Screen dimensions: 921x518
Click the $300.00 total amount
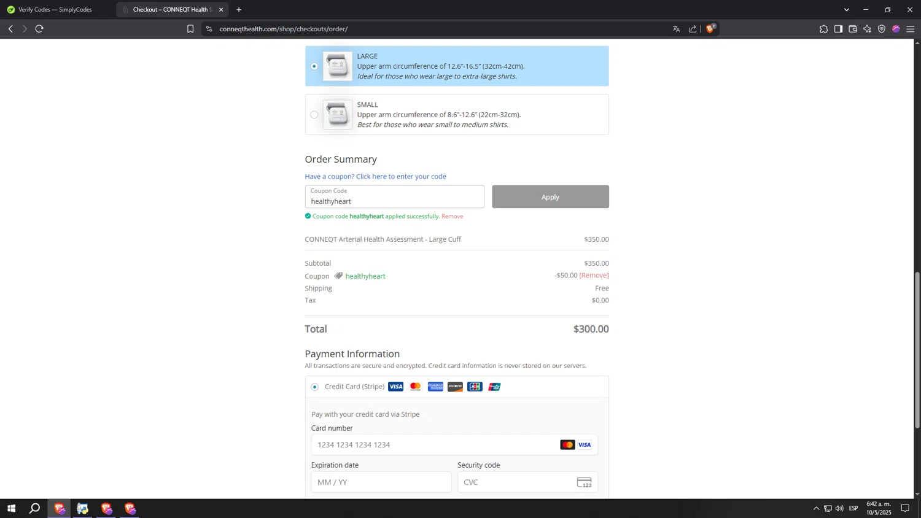point(591,329)
